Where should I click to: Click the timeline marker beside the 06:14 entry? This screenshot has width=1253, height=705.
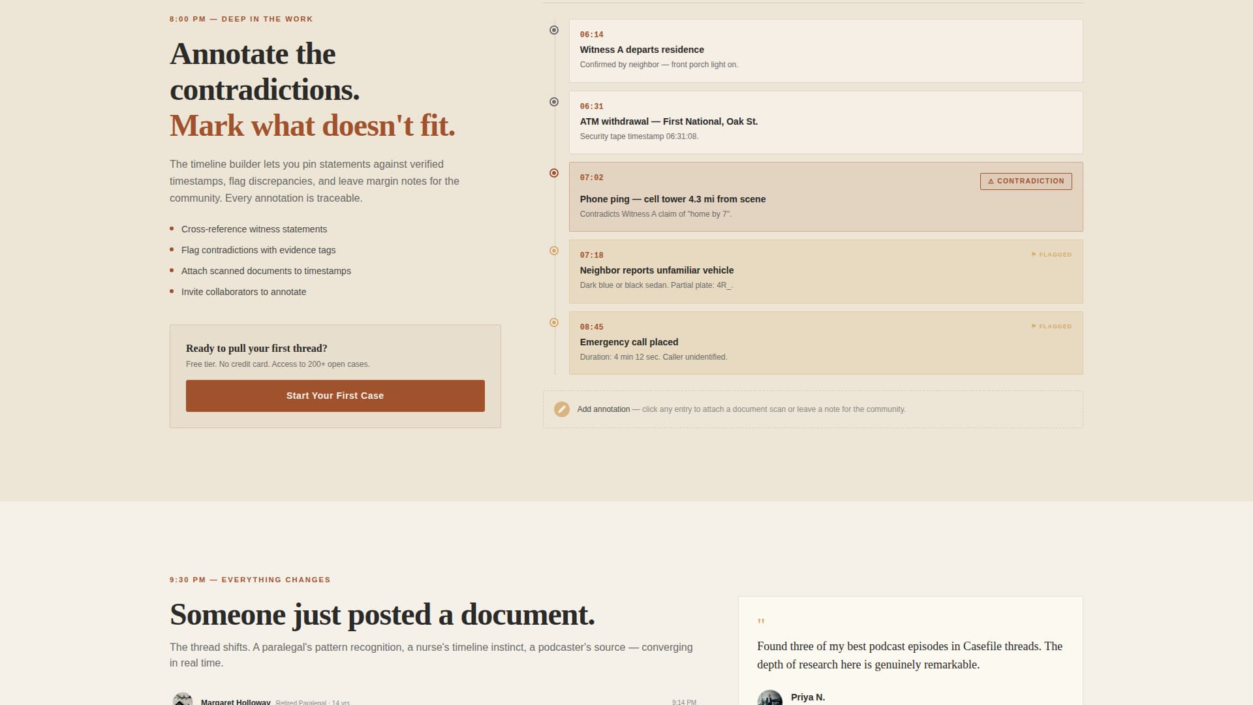pyautogui.click(x=554, y=29)
